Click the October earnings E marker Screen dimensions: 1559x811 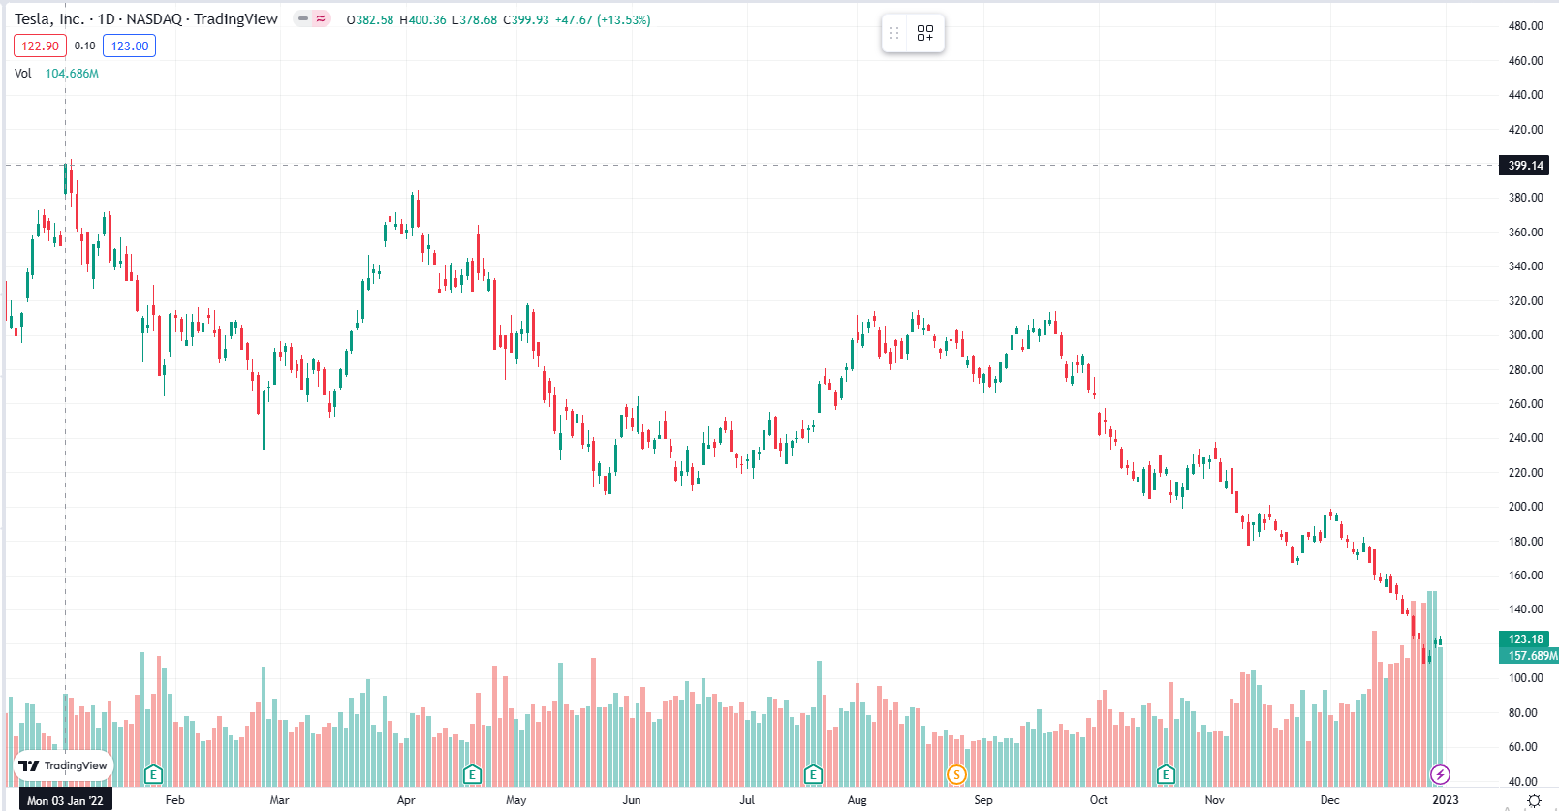[x=1166, y=774]
